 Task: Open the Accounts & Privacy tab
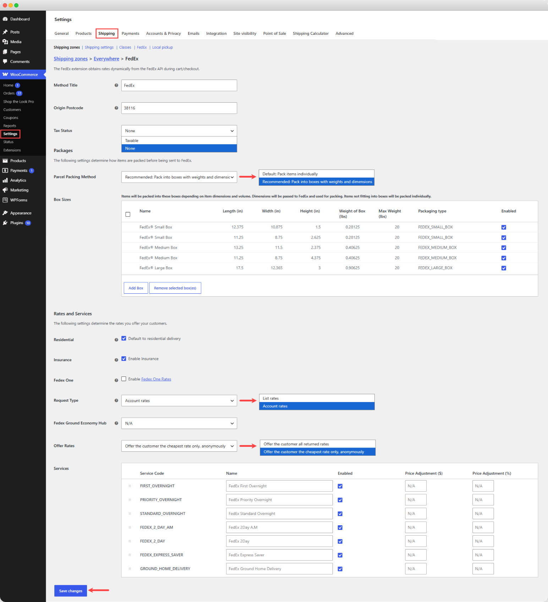tap(164, 33)
